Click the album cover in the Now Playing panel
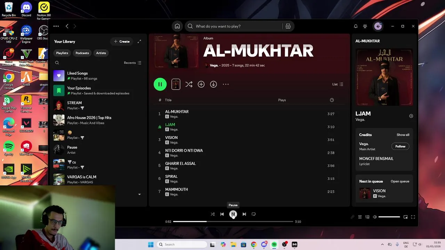The height and width of the screenshot is (250, 445). pos(384,77)
